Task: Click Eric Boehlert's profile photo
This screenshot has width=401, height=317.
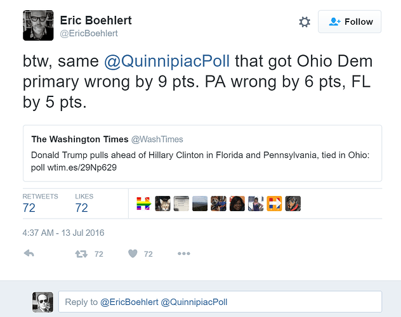Action: [38, 26]
